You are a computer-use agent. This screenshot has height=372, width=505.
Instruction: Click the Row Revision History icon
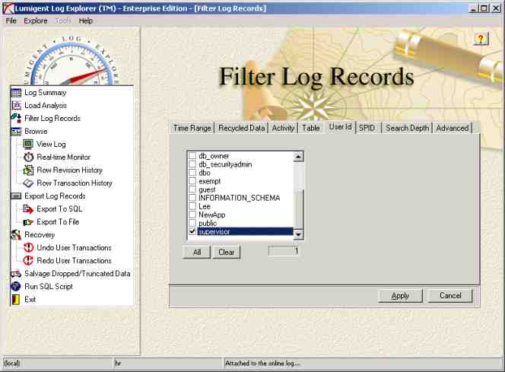(x=28, y=170)
